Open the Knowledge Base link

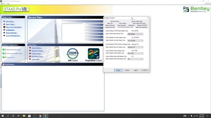[x=38, y=56]
